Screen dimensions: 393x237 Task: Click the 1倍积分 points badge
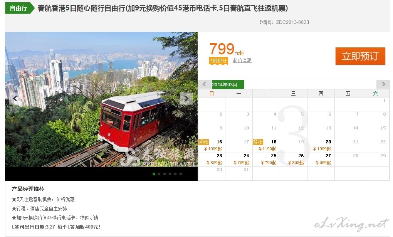(x=218, y=61)
